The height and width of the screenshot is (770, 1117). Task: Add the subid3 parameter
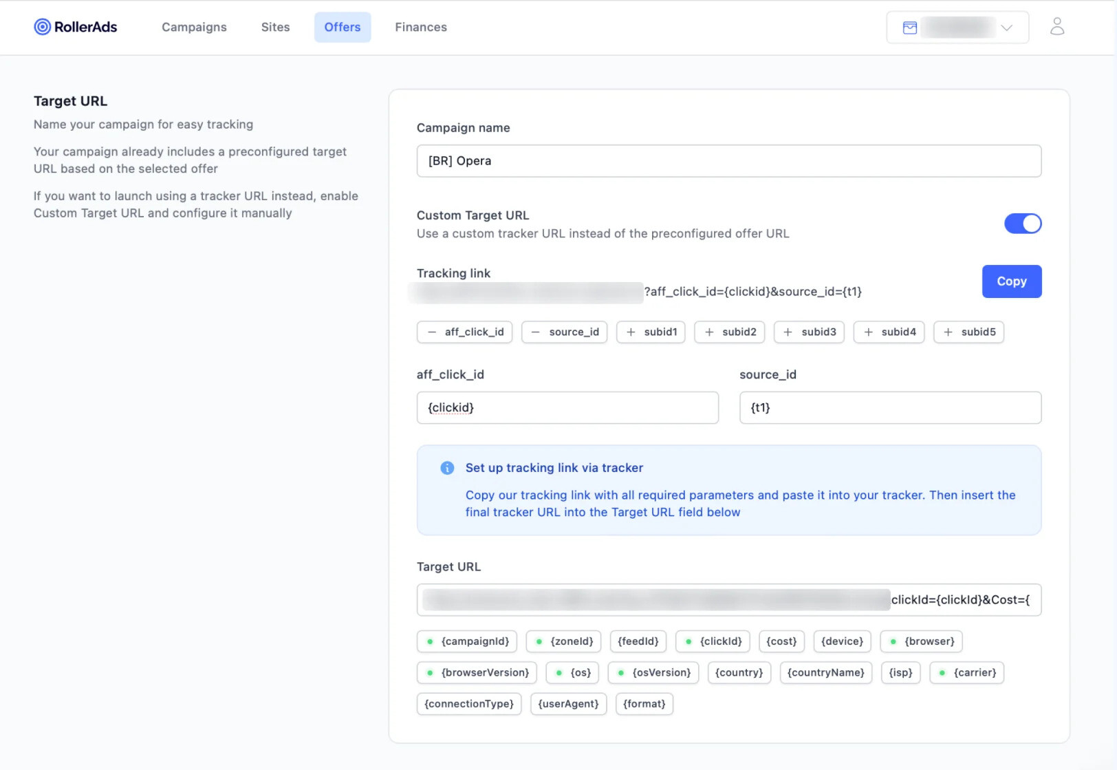809,332
